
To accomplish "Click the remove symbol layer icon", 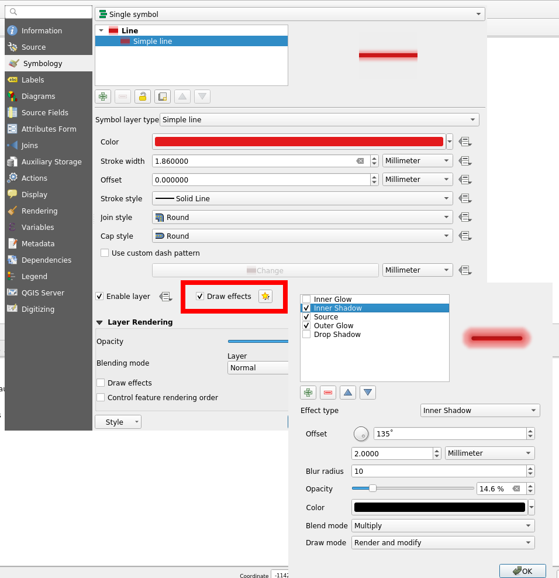I will 123,97.
